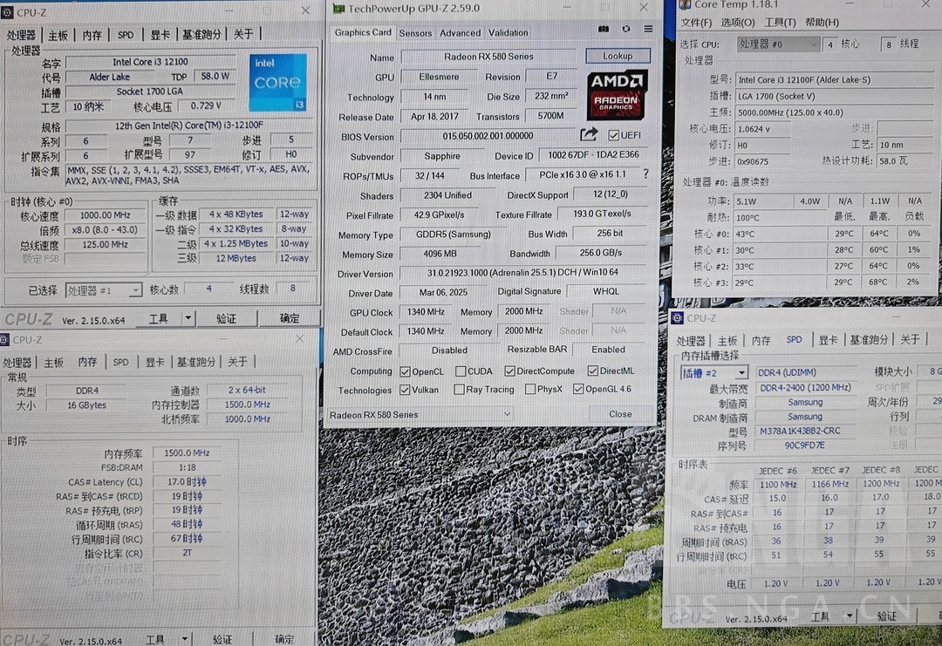Image resolution: width=942 pixels, height=646 pixels.
Task: Open the GPU-Z hamburger menu icon
Action: [648, 29]
